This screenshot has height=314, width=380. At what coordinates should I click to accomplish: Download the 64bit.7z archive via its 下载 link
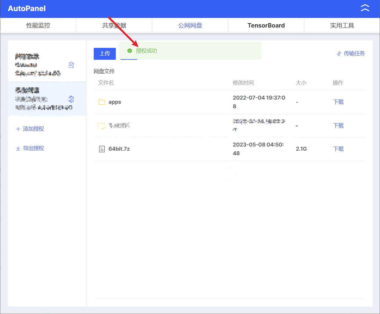(x=339, y=149)
